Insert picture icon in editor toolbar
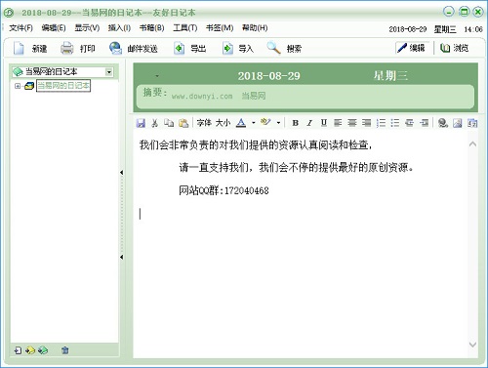The width and height of the screenshot is (488, 368). [x=458, y=123]
